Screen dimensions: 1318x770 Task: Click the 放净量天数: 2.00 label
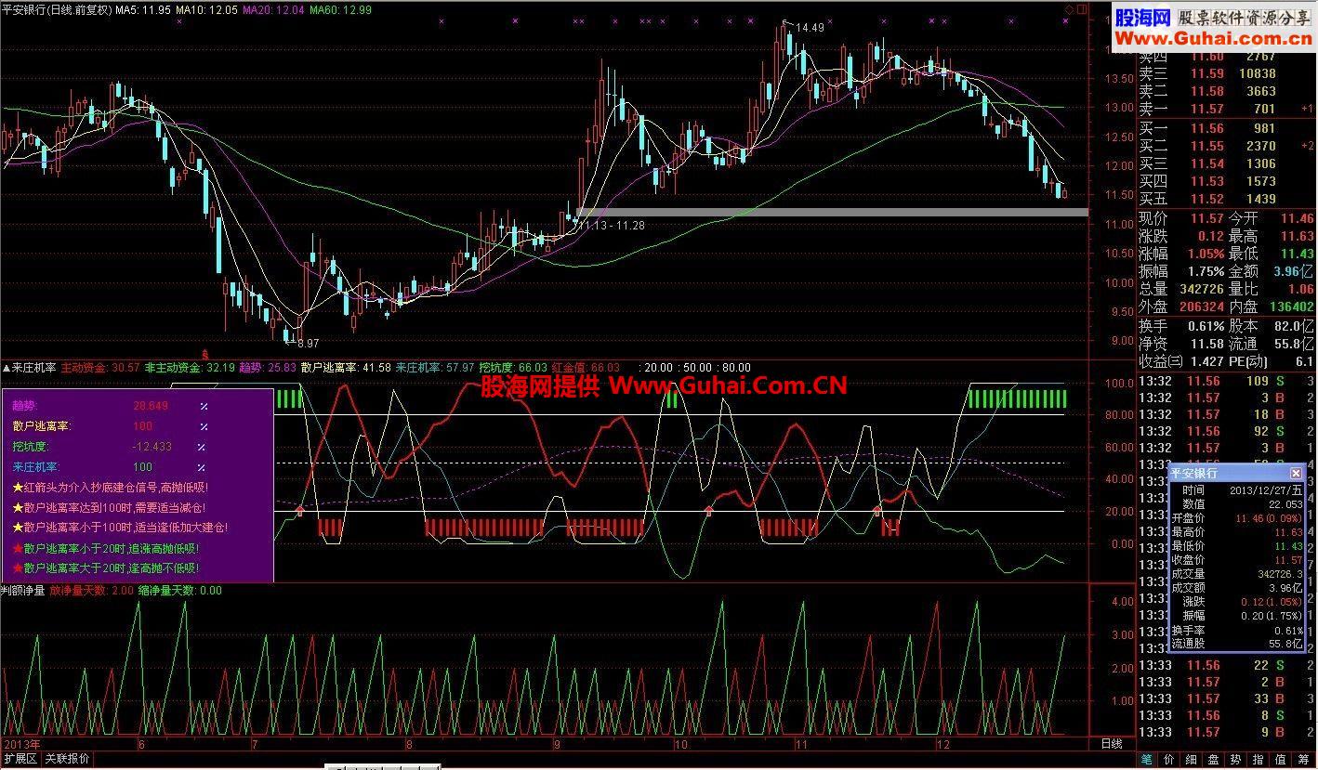[x=92, y=590]
